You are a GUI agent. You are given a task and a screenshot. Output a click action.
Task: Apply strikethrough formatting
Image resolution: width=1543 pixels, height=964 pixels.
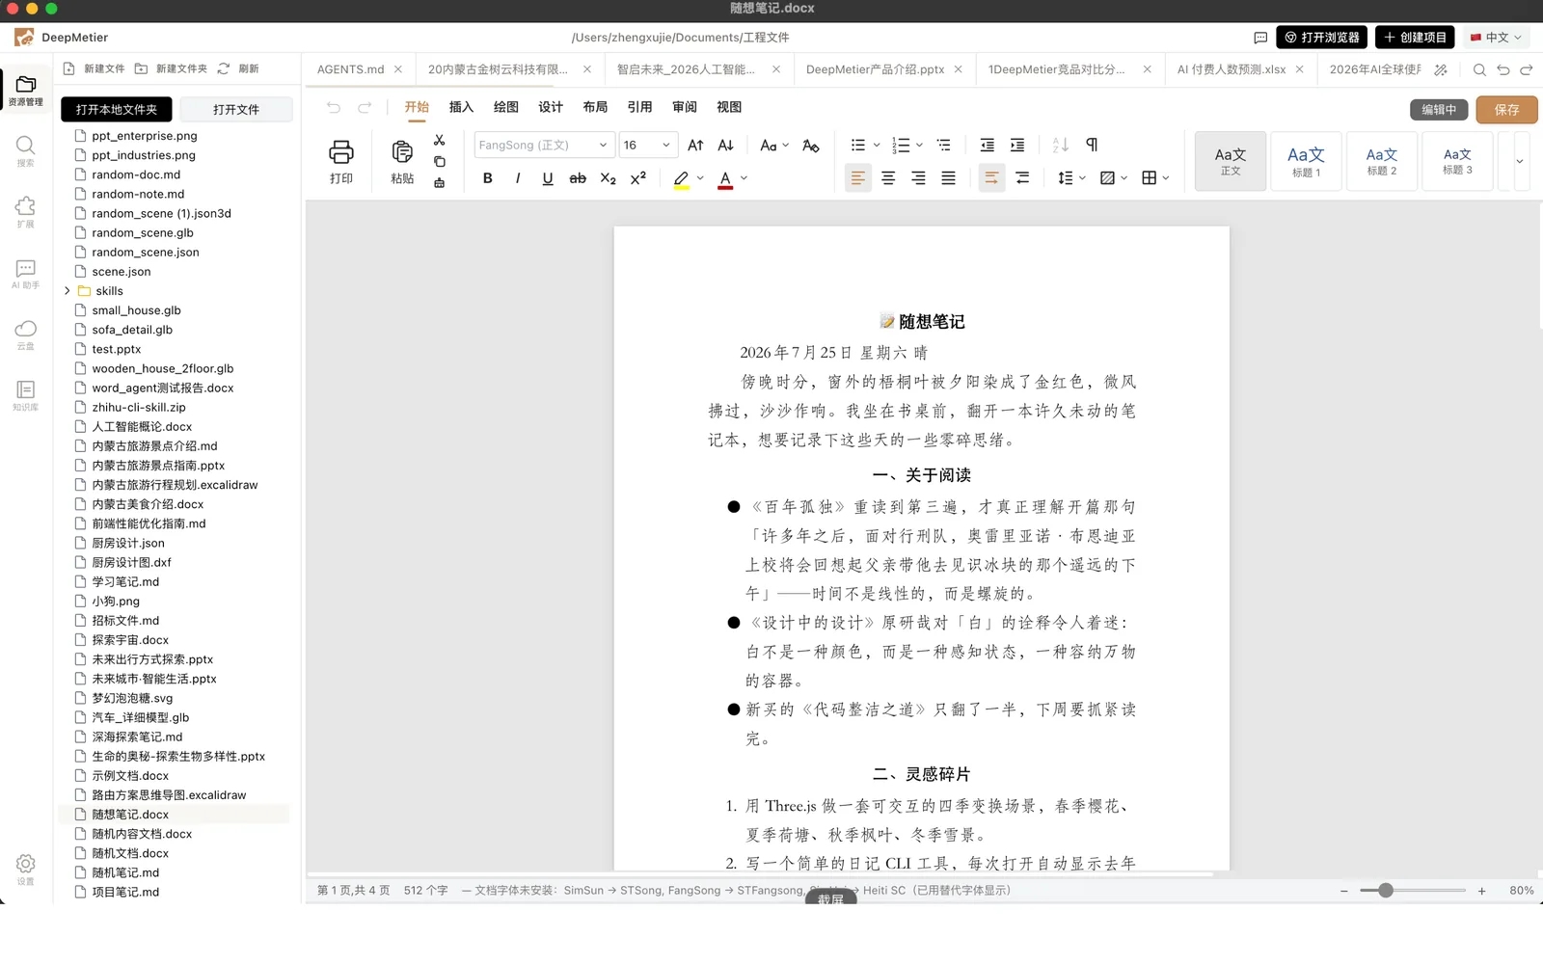tap(578, 178)
